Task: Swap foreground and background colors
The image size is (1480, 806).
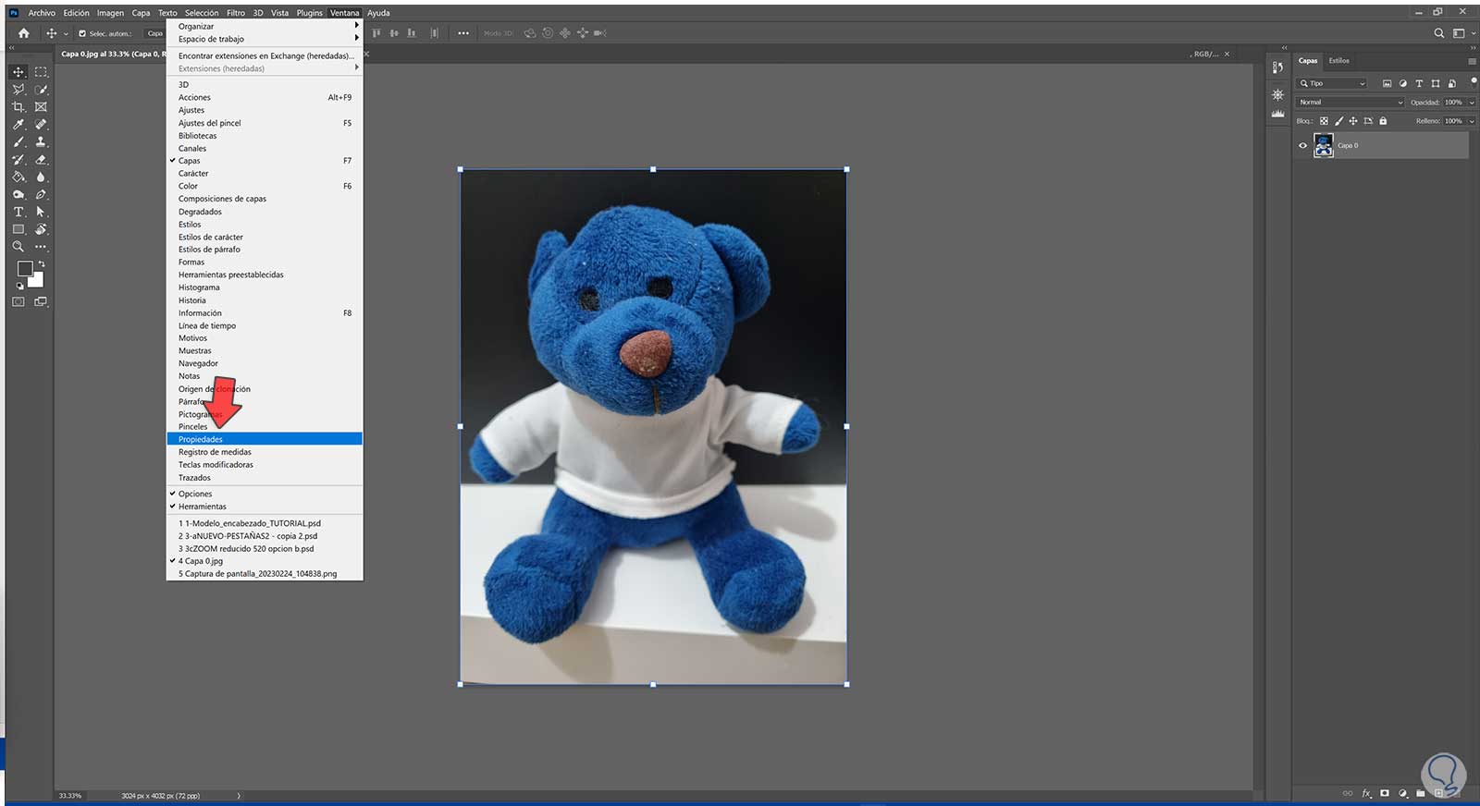Action: (42, 264)
